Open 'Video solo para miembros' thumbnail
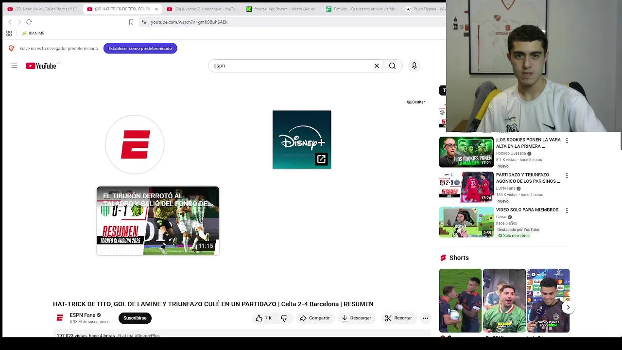This screenshot has height=350, width=622. tap(466, 222)
